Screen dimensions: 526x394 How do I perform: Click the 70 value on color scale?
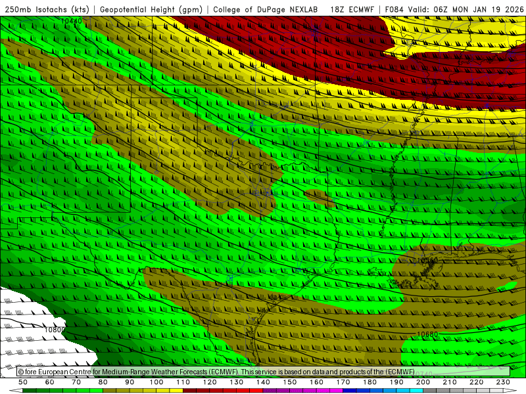76,382
